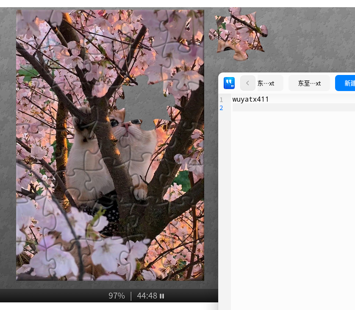
Task: Click line number 2 in the gutter
Action: pyautogui.click(x=221, y=108)
